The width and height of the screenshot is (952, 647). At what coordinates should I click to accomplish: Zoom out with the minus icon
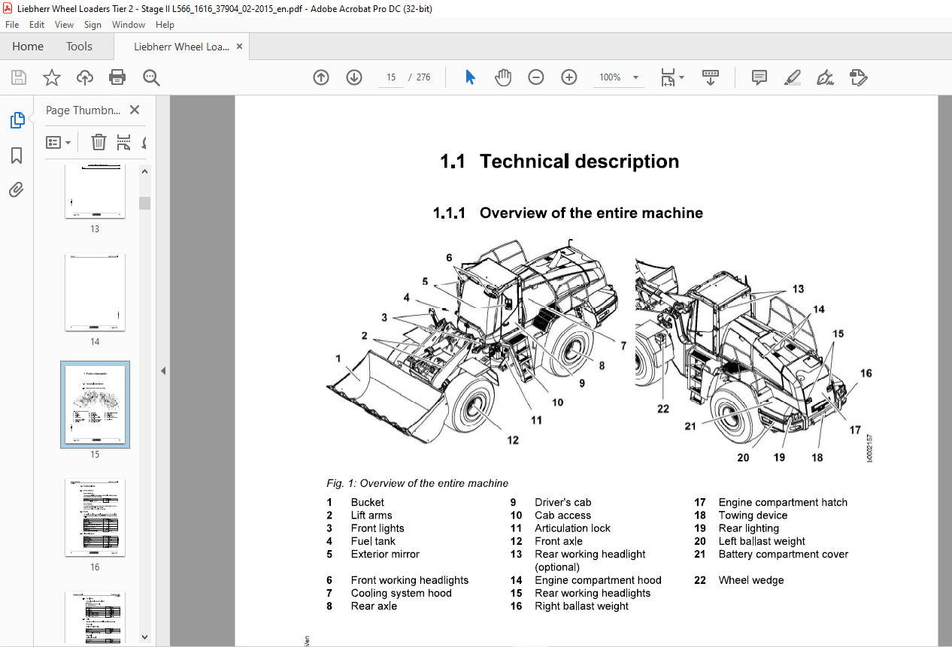tap(536, 77)
